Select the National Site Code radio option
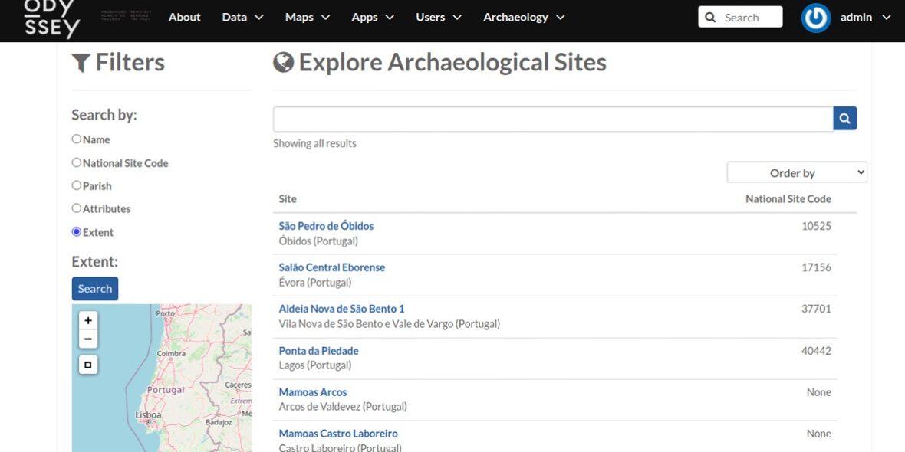905x452 pixels. coord(77,162)
